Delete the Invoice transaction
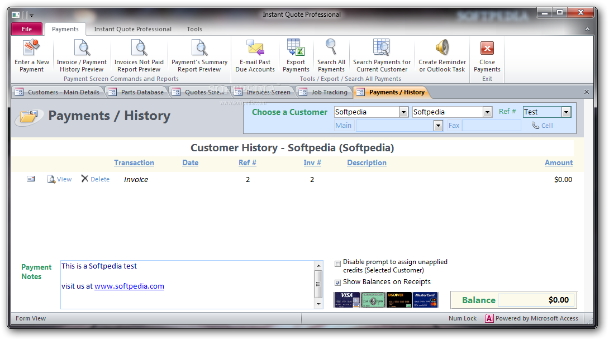 tap(96, 179)
